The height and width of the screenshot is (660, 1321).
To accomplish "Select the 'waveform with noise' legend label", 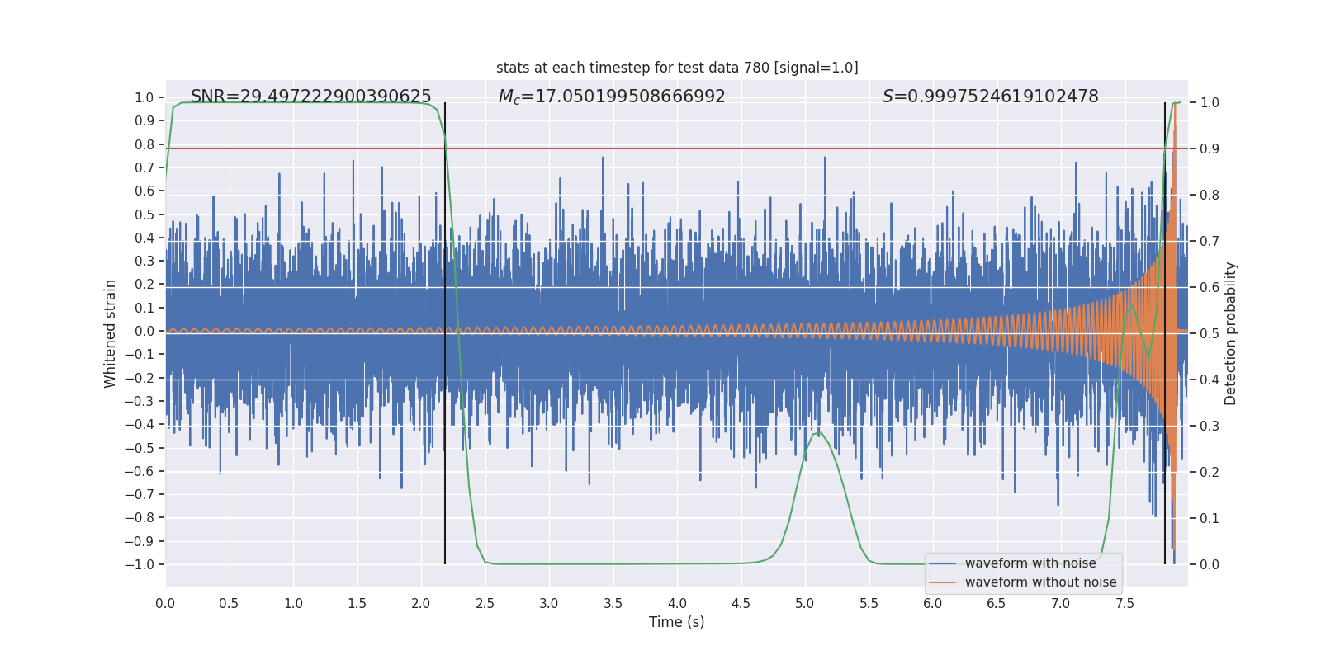I will point(1030,563).
